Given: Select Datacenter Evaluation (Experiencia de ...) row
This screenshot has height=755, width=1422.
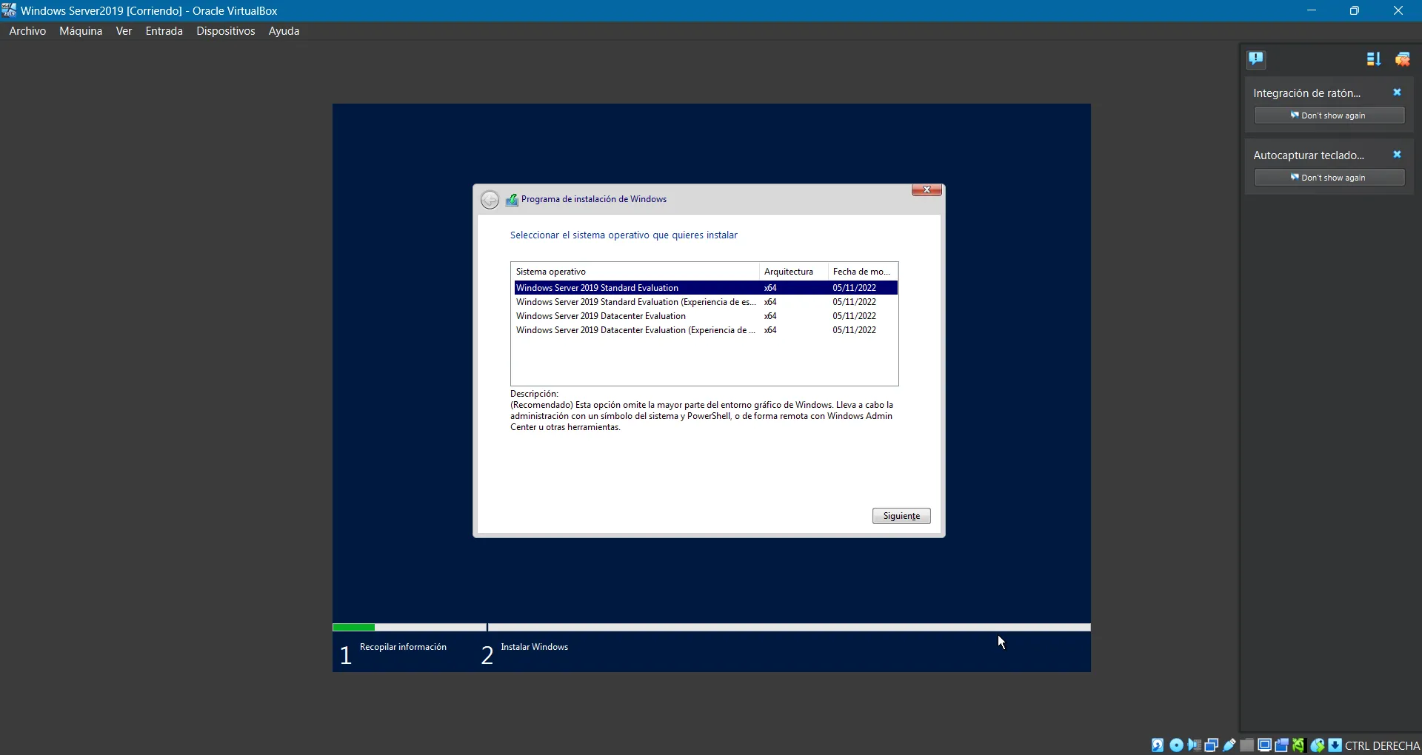Looking at the screenshot, I should coord(705,330).
